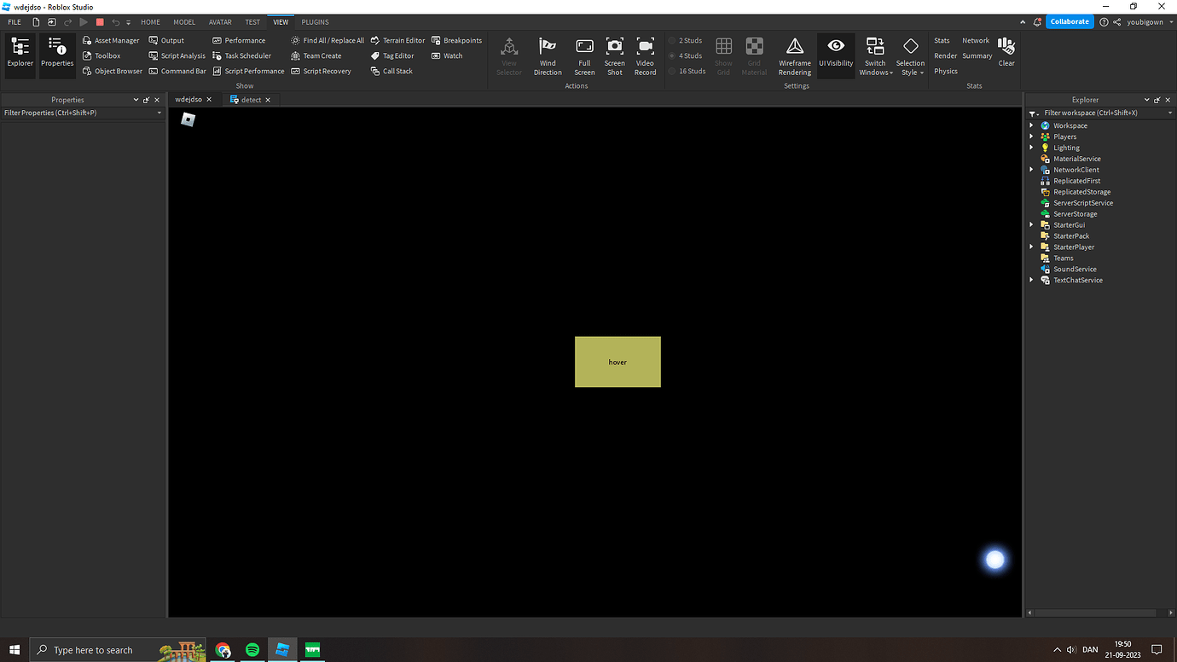Select the Wind Direction tool
1177x662 pixels.
[x=547, y=55]
